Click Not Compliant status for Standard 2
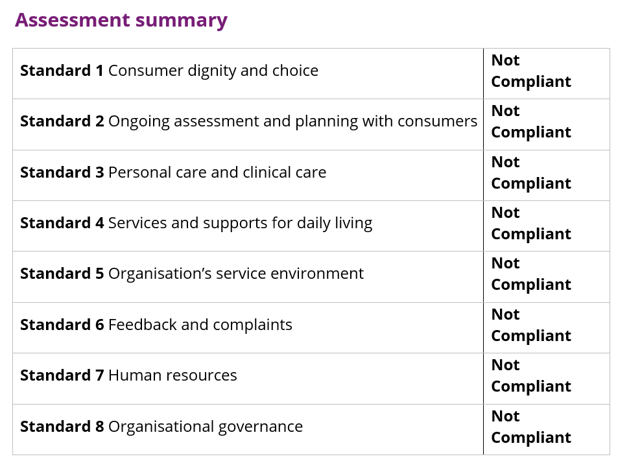618x461 pixels. click(530, 122)
